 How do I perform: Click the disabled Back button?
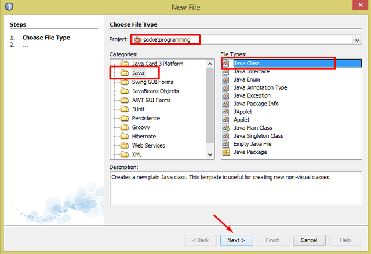click(x=200, y=240)
